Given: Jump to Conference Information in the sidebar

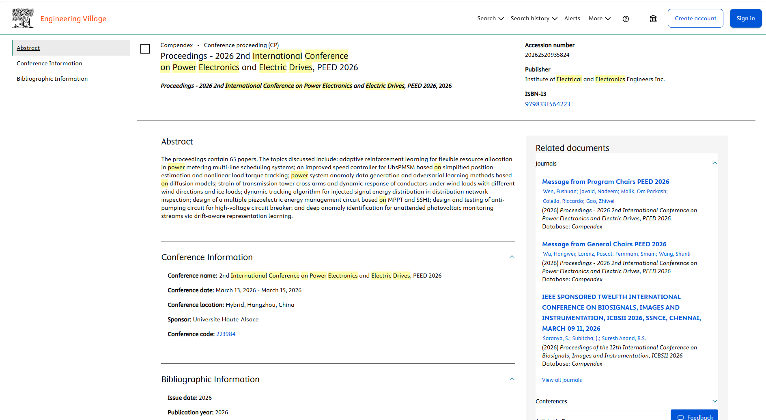Looking at the screenshot, I should 49,63.
